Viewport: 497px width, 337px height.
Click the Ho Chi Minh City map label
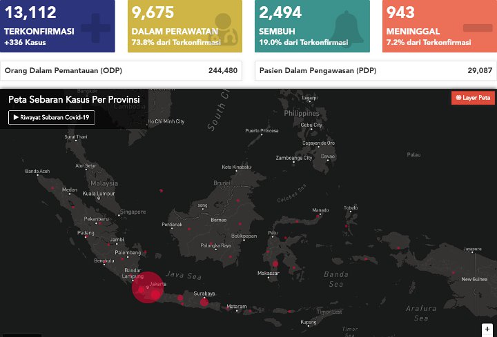[x=166, y=121]
